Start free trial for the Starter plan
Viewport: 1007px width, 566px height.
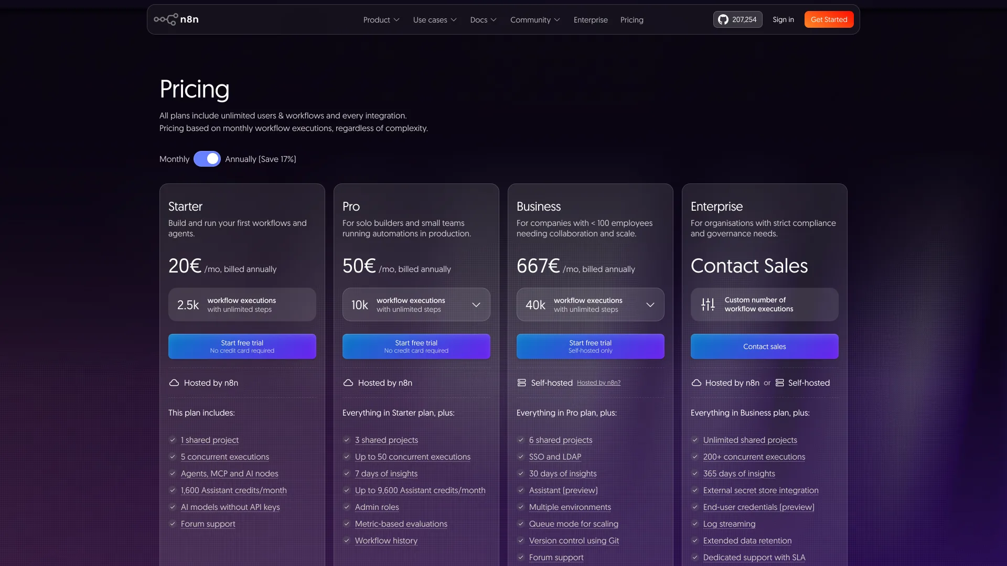point(242,346)
